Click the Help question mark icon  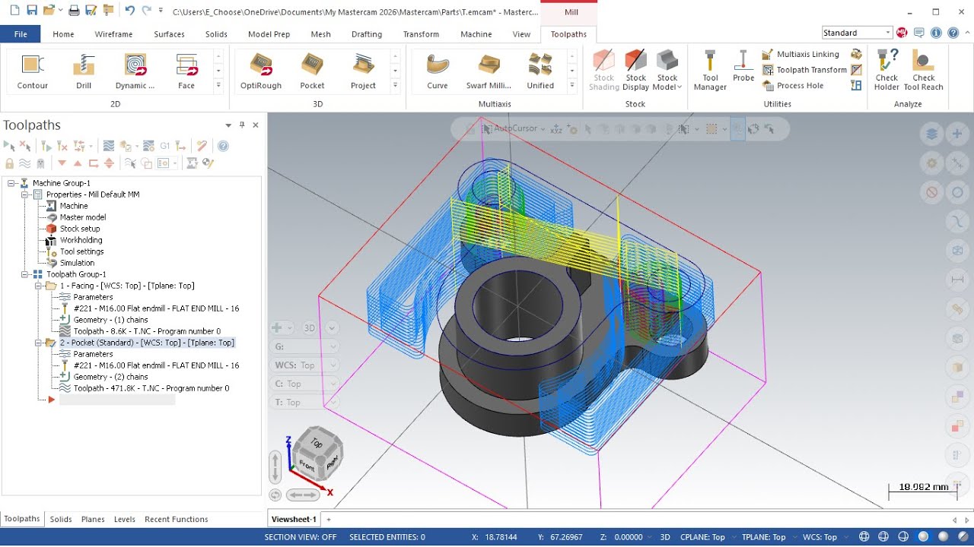[x=953, y=33]
